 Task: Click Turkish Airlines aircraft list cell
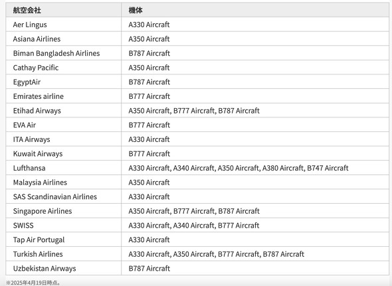255,254
